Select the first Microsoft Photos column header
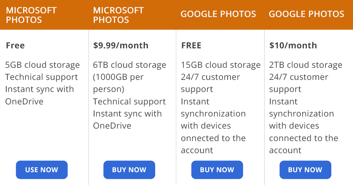 pyautogui.click(x=31, y=15)
